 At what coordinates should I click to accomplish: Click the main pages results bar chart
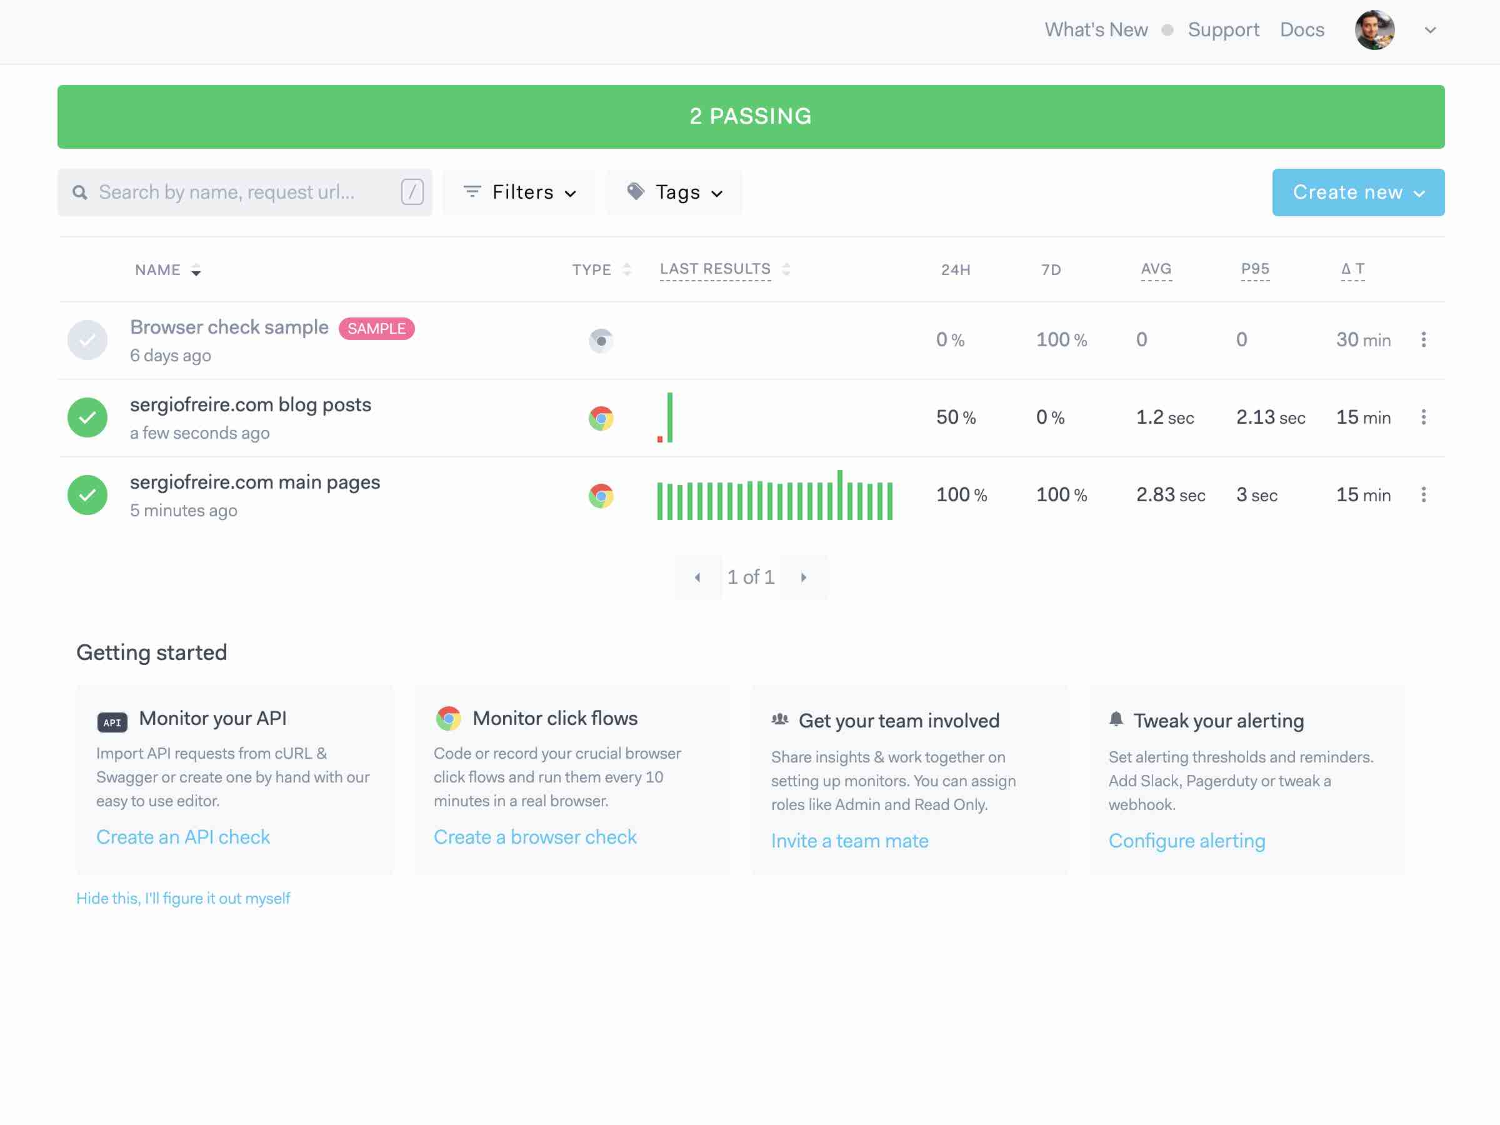pyautogui.click(x=774, y=496)
